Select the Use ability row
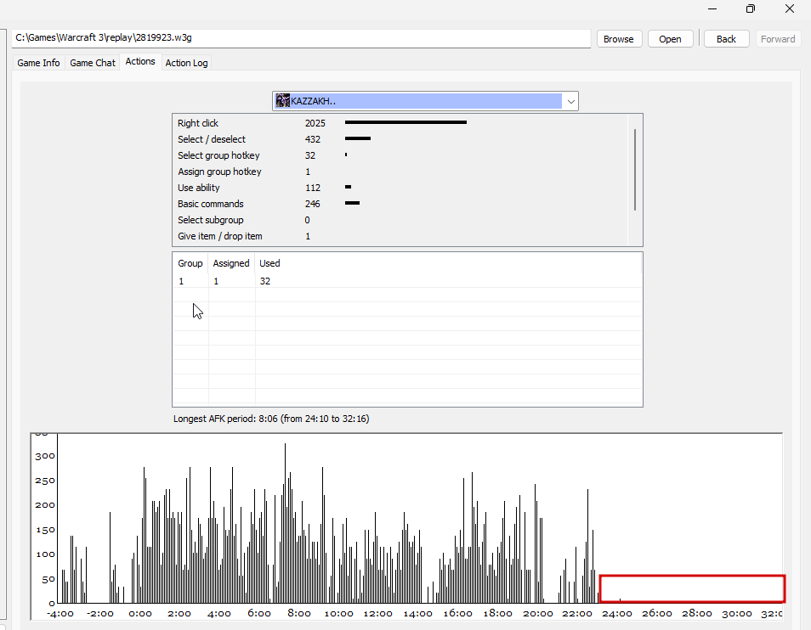Image resolution: width=811 pixels, height=630 pixels. [400, 188]
